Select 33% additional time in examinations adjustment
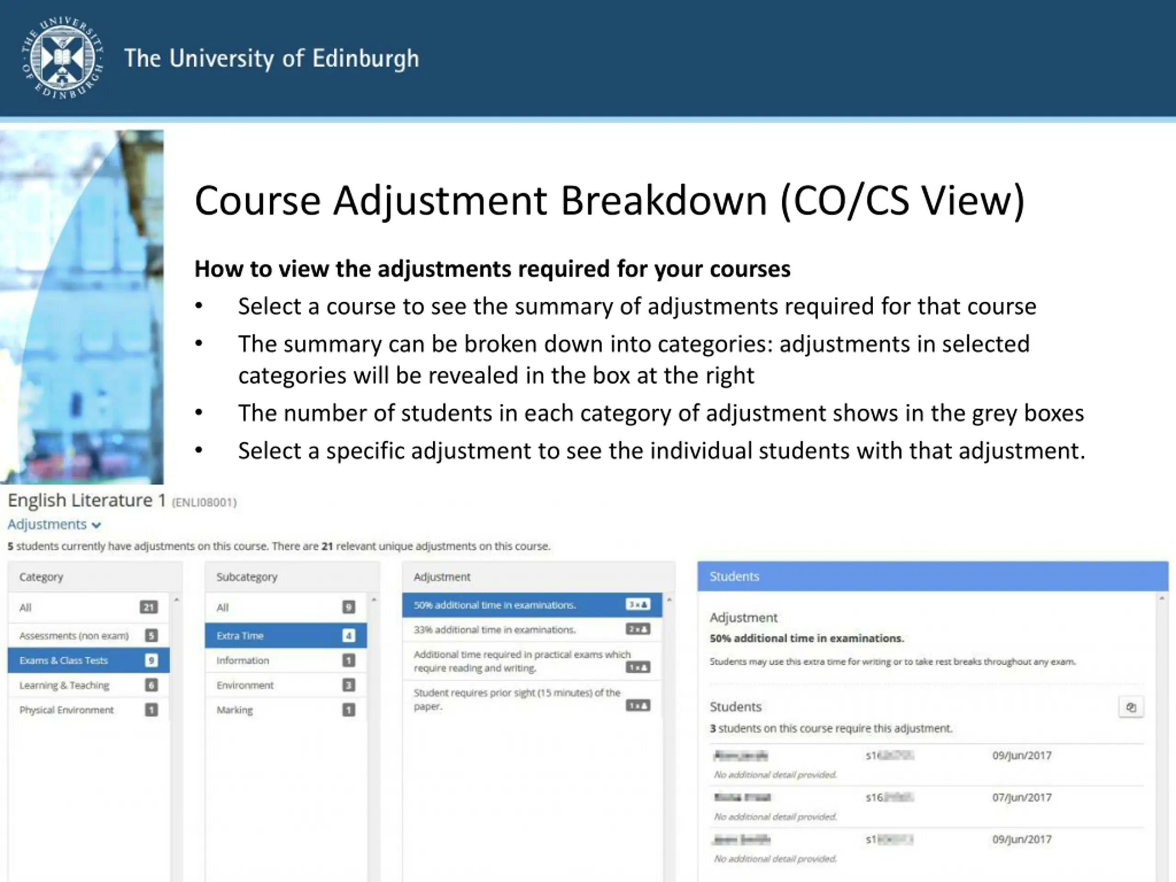Screen dimensions: 1176x882 [532, 629]
